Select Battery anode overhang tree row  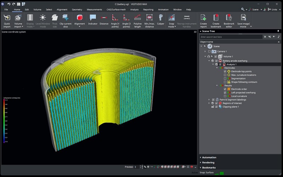click(235, 61)
